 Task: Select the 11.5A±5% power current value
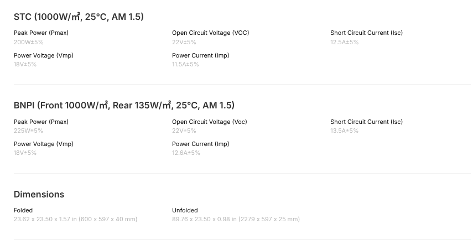(185, 64)
